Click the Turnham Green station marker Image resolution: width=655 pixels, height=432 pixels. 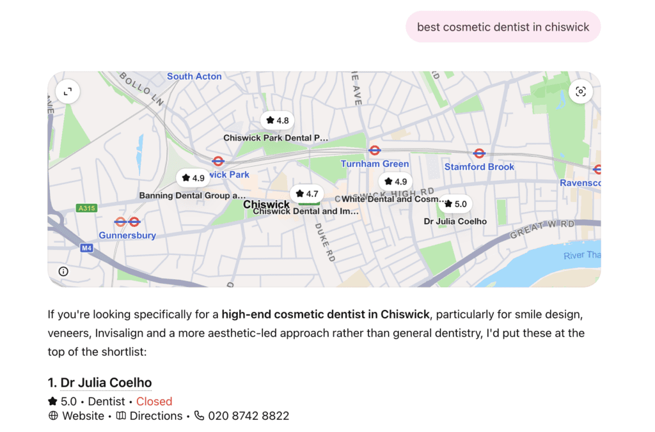(374, 150)
